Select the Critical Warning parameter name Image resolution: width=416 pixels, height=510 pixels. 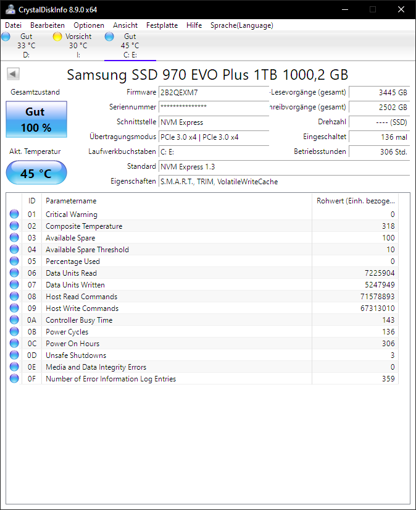point(72,215)
